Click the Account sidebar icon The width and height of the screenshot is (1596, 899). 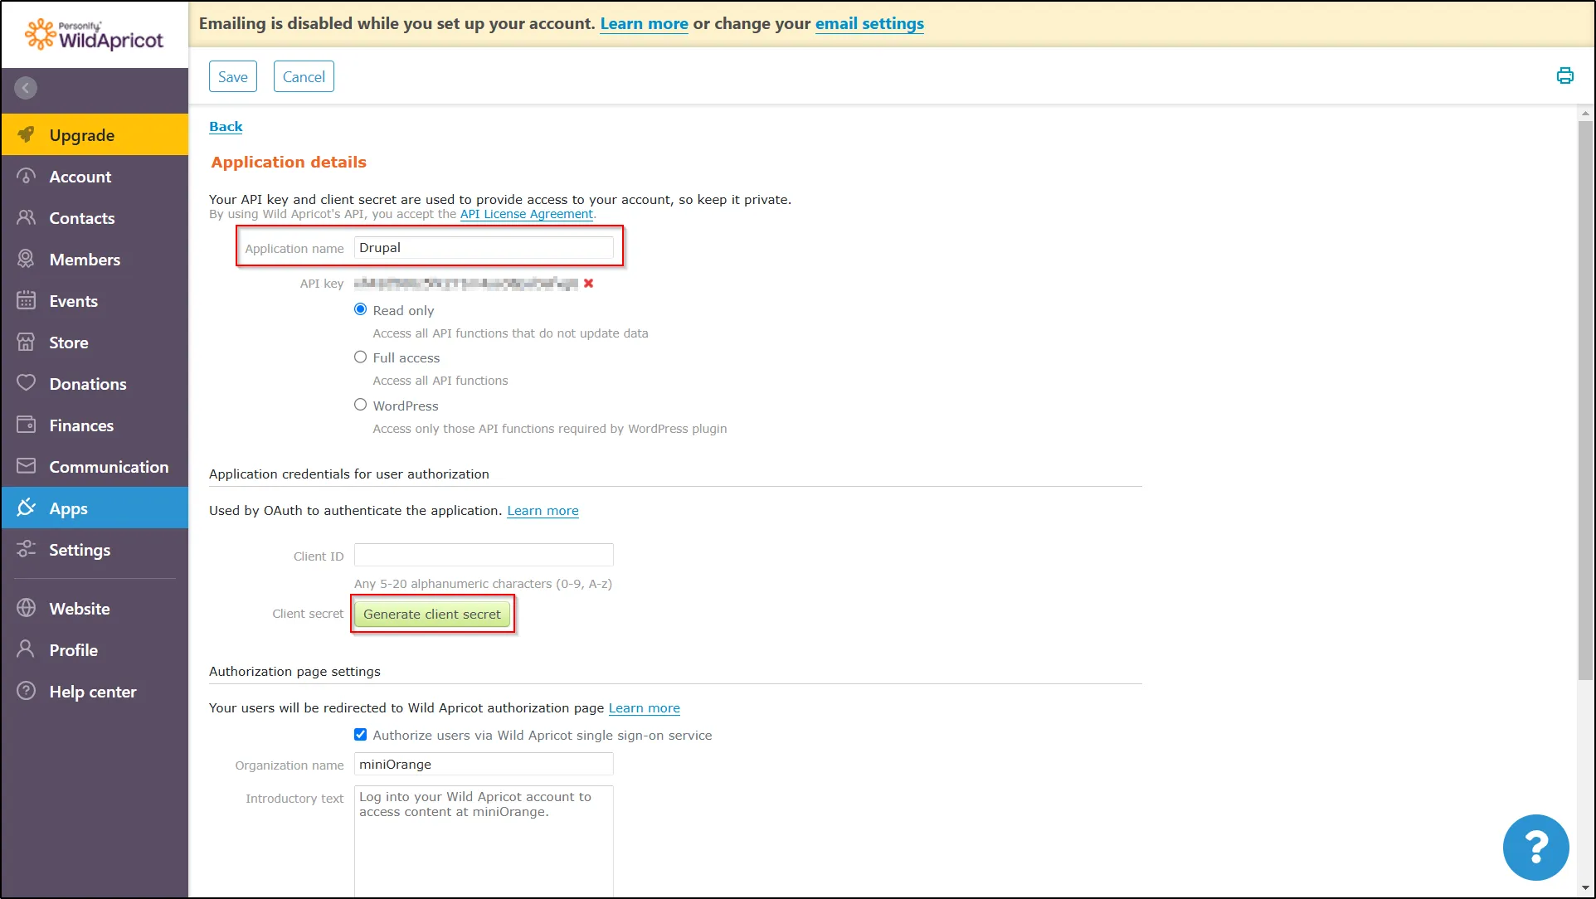(x=27, y=176)
